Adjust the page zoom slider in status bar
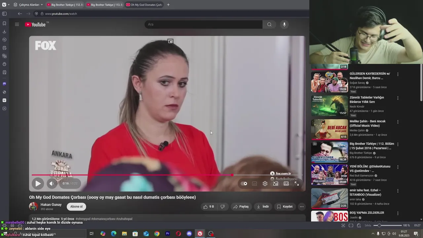Image resolution: width=423 pixels, height=238 pixels. tap(387, 225)
